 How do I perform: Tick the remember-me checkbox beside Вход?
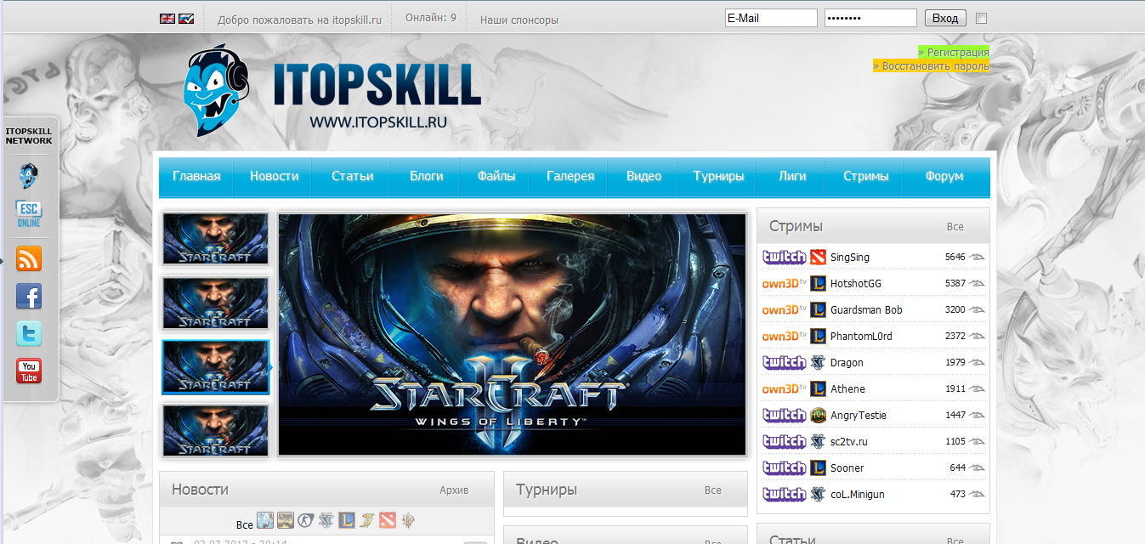pyautogui.click(x=982, y=18)
